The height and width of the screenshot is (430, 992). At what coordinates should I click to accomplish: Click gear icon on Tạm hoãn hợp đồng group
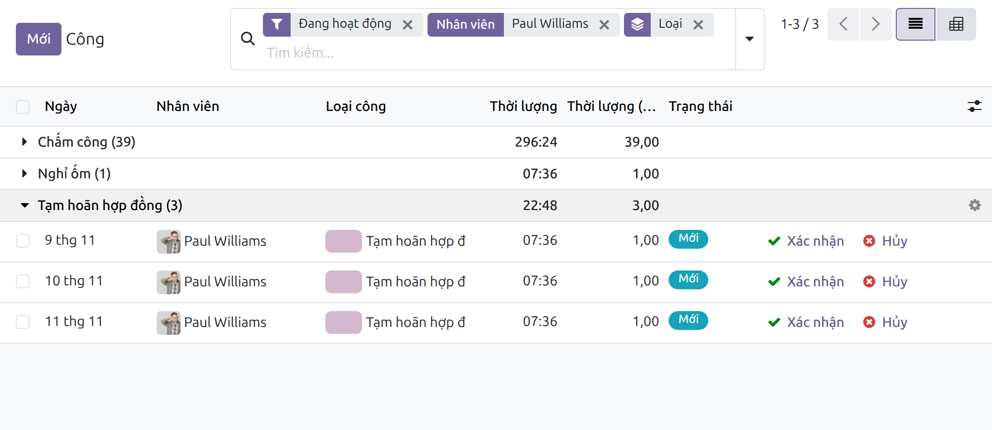tap(975, 205)
